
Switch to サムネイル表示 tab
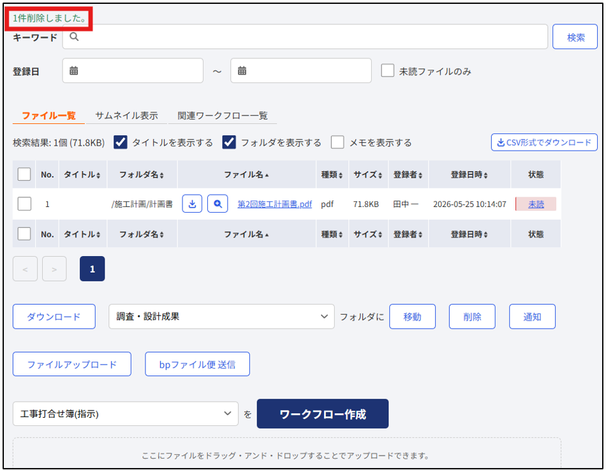tap(127, 116)
